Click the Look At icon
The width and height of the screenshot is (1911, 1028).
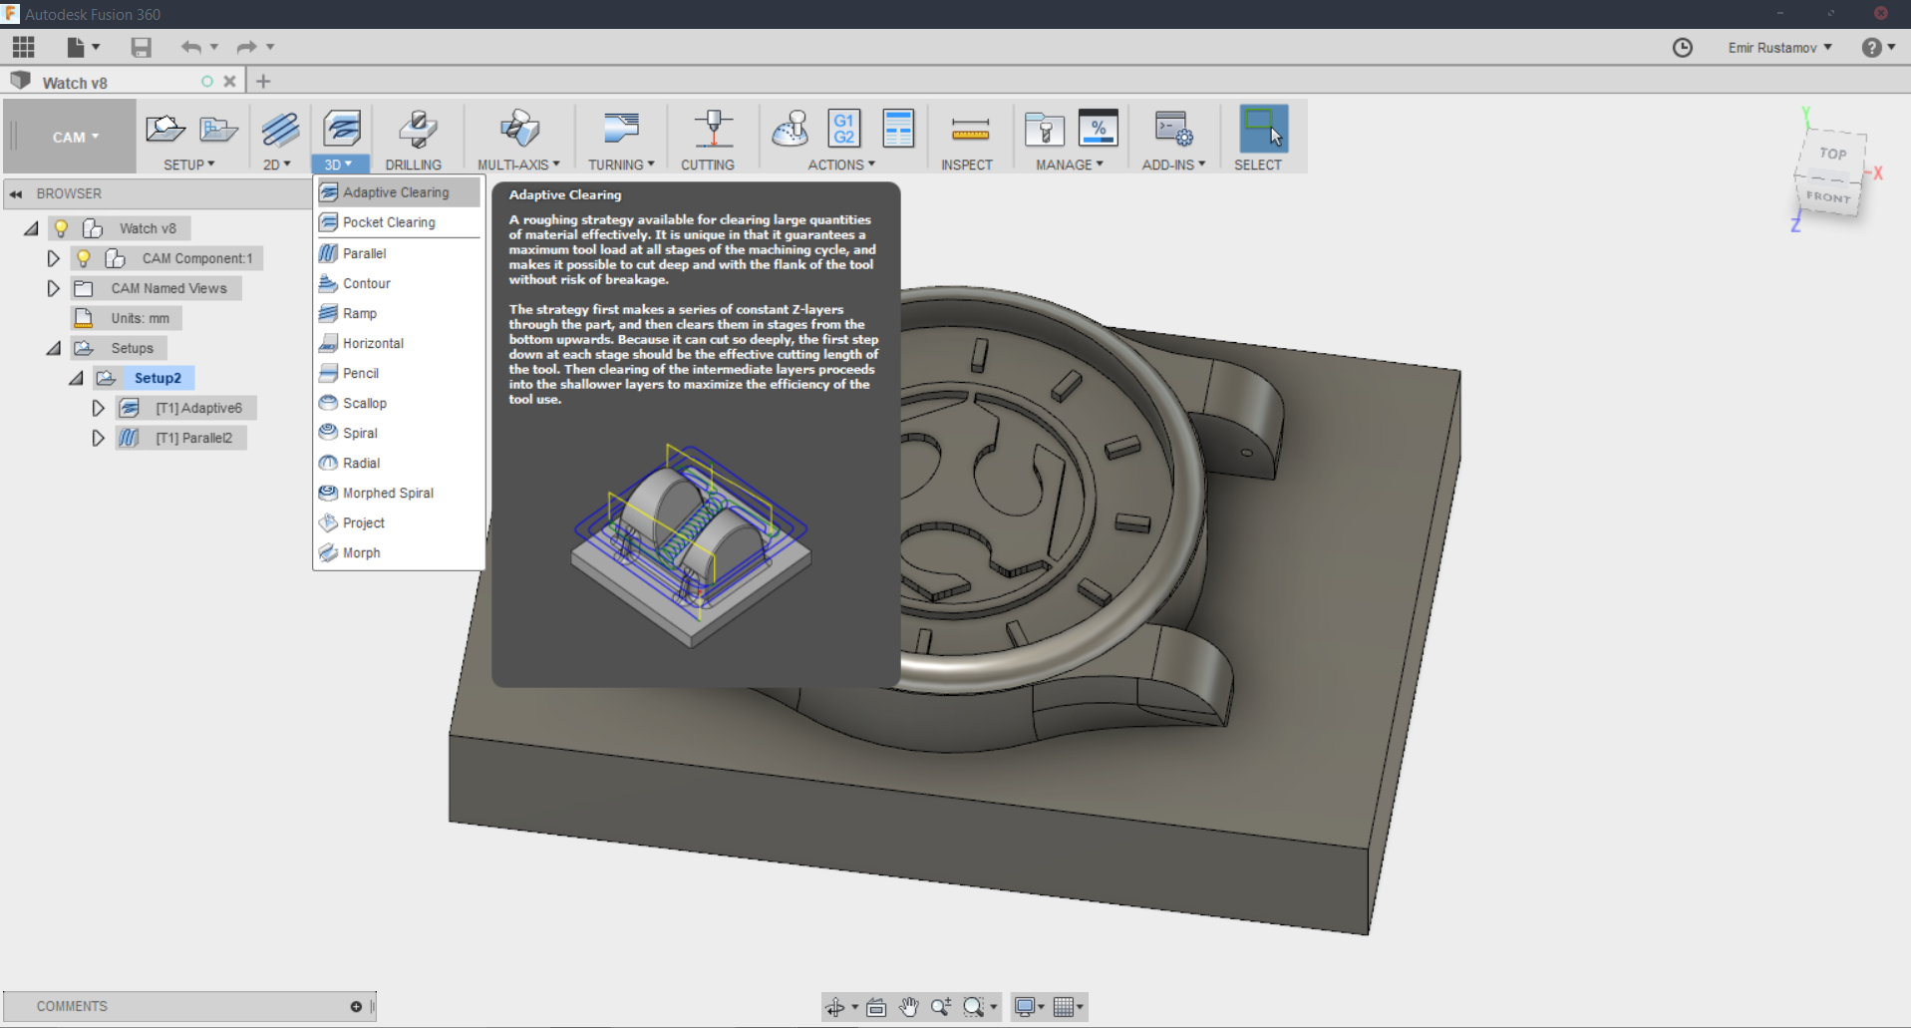[x=876, y=1007]
